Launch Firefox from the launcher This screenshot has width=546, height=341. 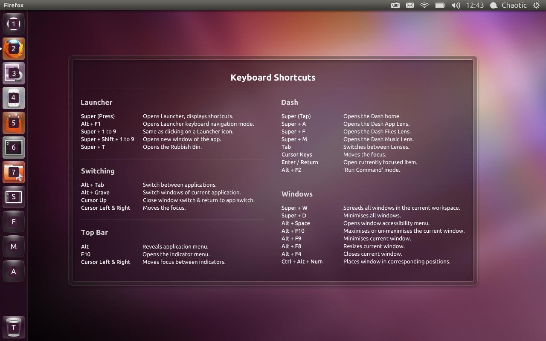pyautogui.click(x=14, y=49)
